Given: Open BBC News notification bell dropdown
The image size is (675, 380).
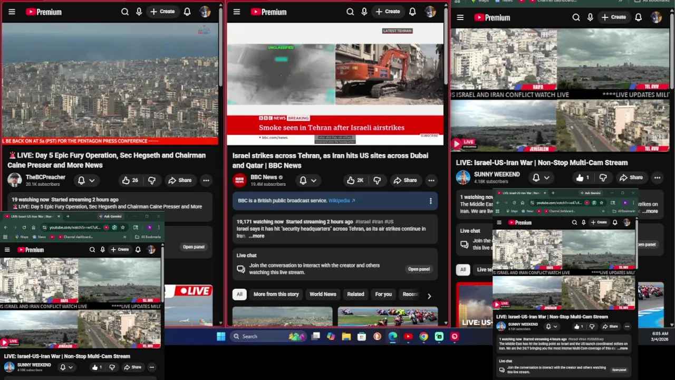Looking at the screenshot, I should click(x=308, y=180).
